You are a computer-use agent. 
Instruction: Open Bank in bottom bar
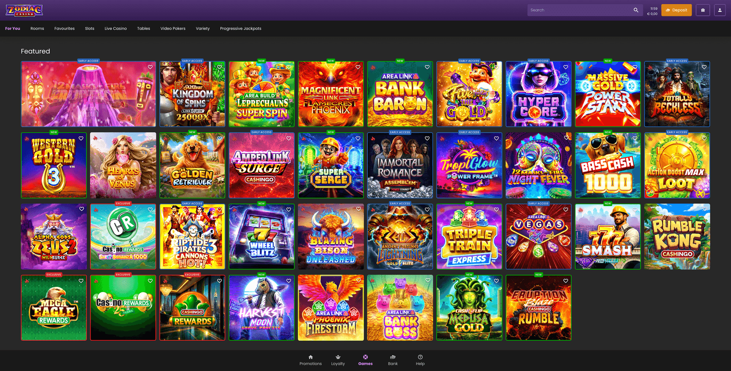click(x=393, y=360)
